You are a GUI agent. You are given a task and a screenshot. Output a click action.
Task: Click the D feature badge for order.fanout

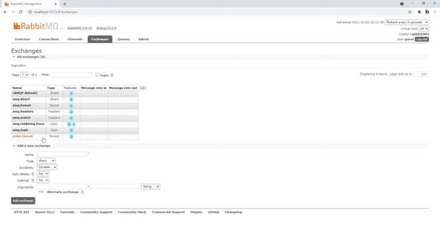pyautogui.click(x=71, y=137)
